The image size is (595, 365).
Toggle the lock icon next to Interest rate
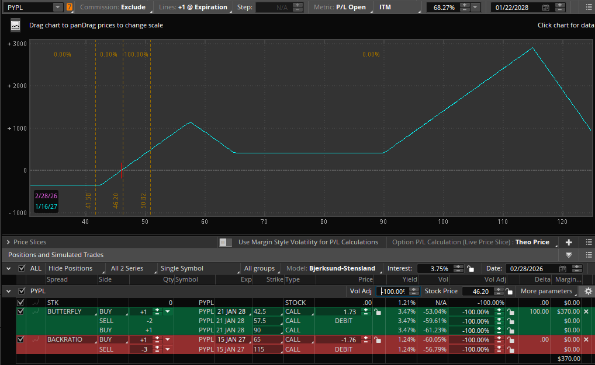pyautogui.click(x=471, y=268)
